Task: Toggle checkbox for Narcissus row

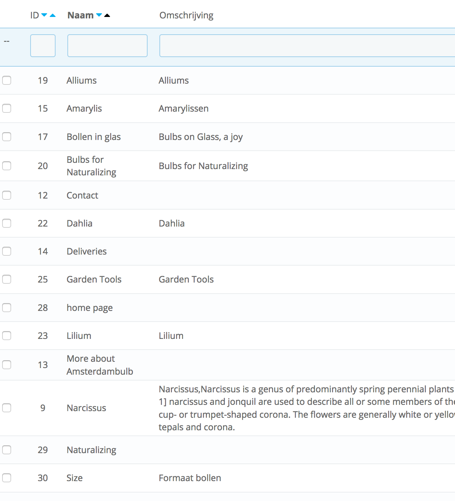Action: click(7, 408)
